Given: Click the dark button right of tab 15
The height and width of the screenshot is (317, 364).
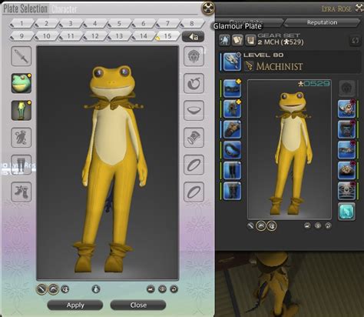Looking at the screenshot, I should pyautogui.click(x=194, y=37).
